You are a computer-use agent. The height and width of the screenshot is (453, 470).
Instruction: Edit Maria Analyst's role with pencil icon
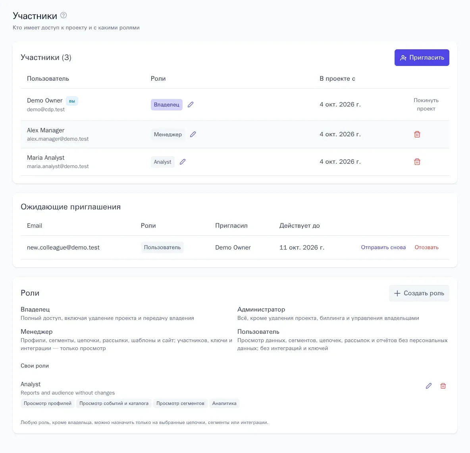tap(183, 162)
